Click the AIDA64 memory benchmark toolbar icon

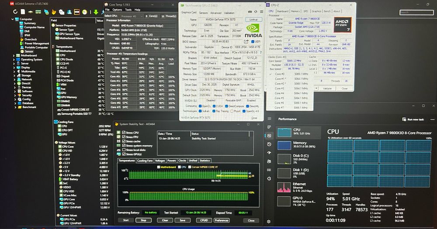pyautogui.click(x=38, y=12)
